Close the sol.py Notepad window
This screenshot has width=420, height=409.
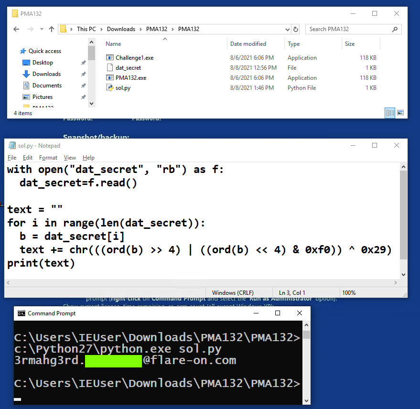397,145
